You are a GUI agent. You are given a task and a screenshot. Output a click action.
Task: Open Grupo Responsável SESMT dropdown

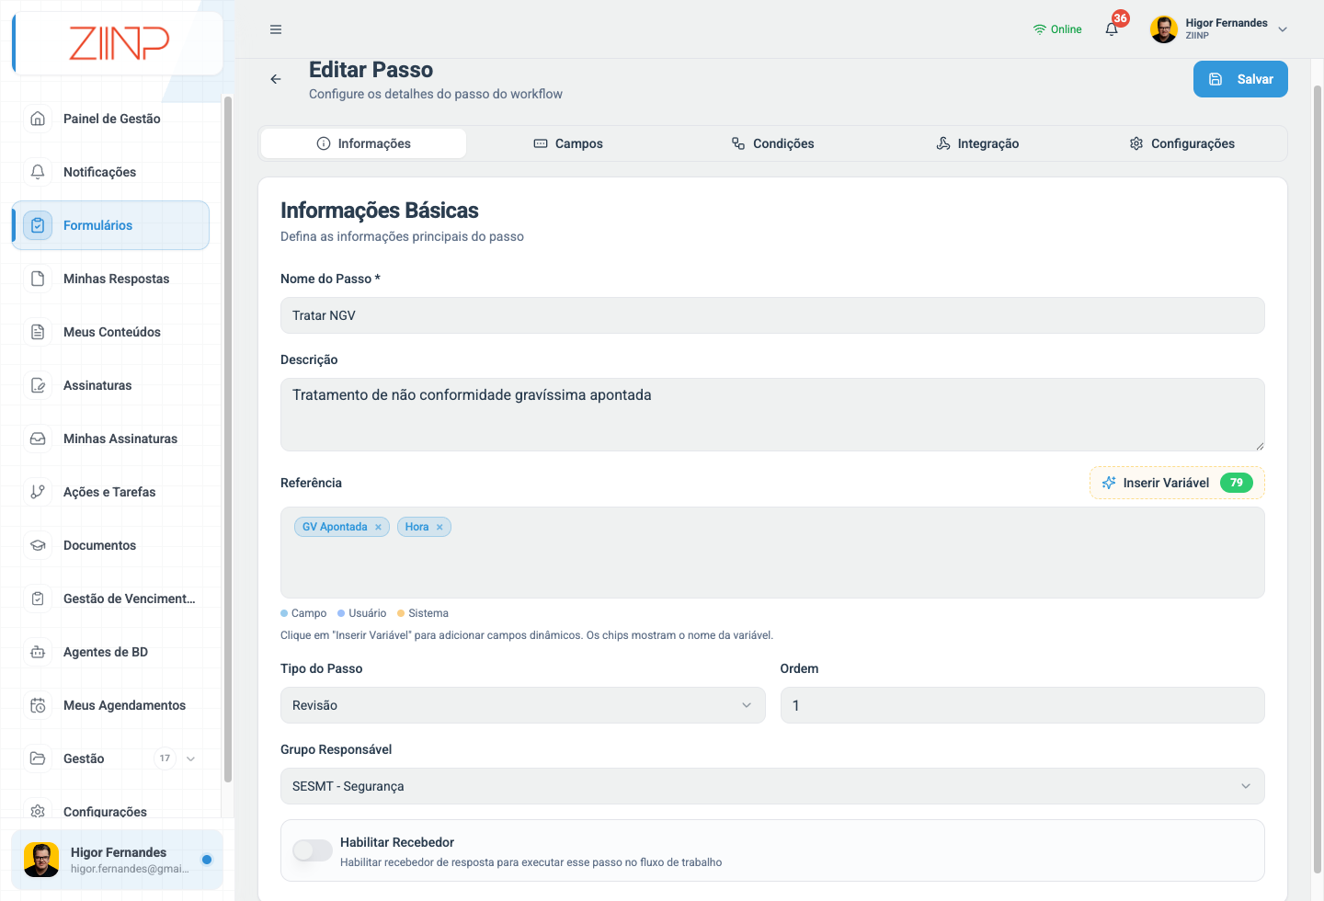coord(772,786)
